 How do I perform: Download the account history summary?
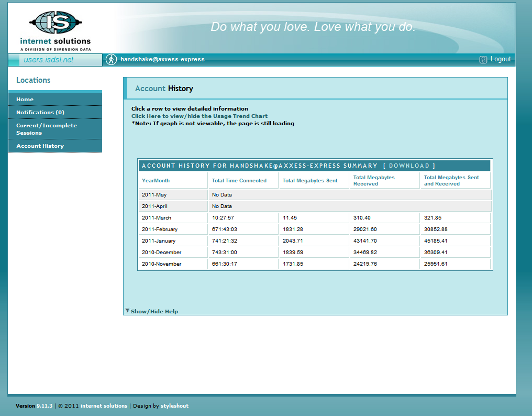click(409, 166)
